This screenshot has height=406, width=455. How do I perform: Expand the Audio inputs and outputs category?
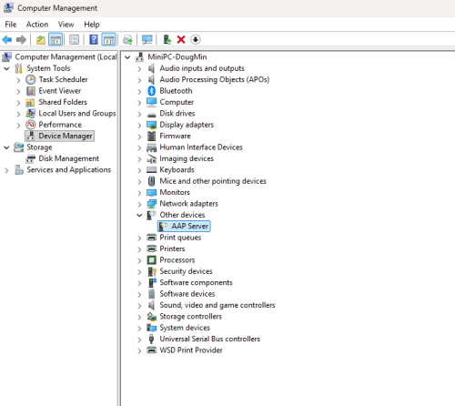(139, 69)
